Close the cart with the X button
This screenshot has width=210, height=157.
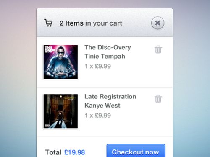[x=157, y=23]
